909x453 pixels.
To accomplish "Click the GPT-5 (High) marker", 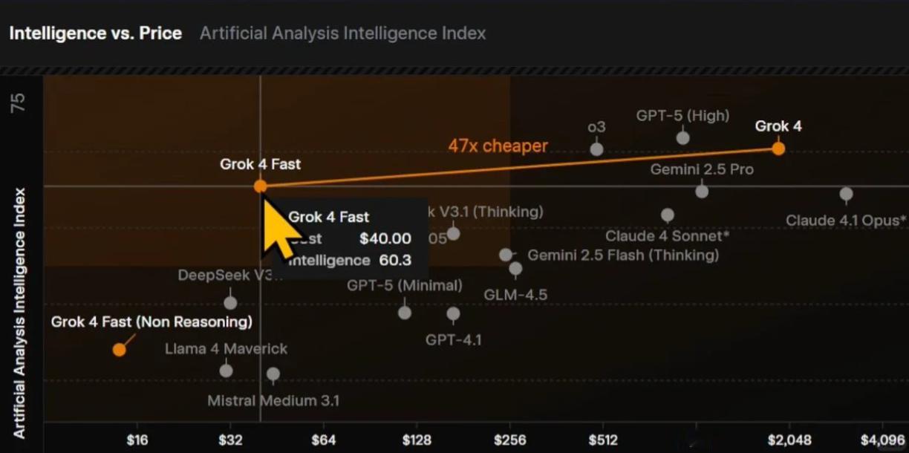I will click(683, 137).
